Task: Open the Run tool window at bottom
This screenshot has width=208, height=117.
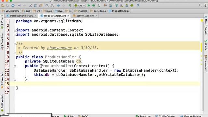Action: (x=69, y=116)
